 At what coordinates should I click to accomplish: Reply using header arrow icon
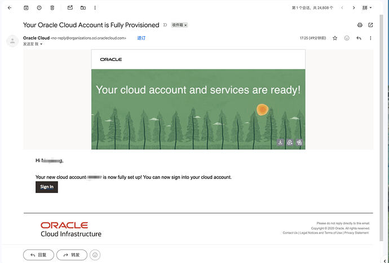pos(359,38)
